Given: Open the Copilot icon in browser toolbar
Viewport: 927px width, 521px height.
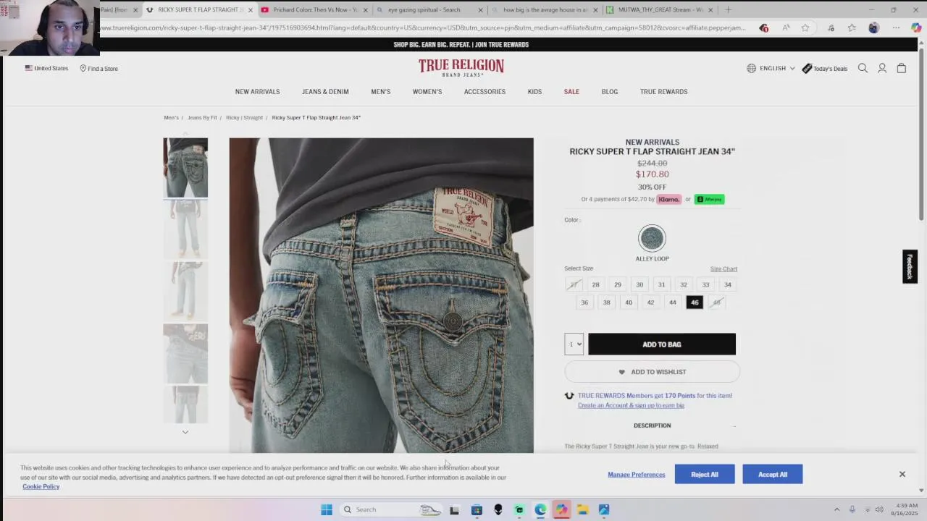Looking at the screenshot, I should click(916, 27).
